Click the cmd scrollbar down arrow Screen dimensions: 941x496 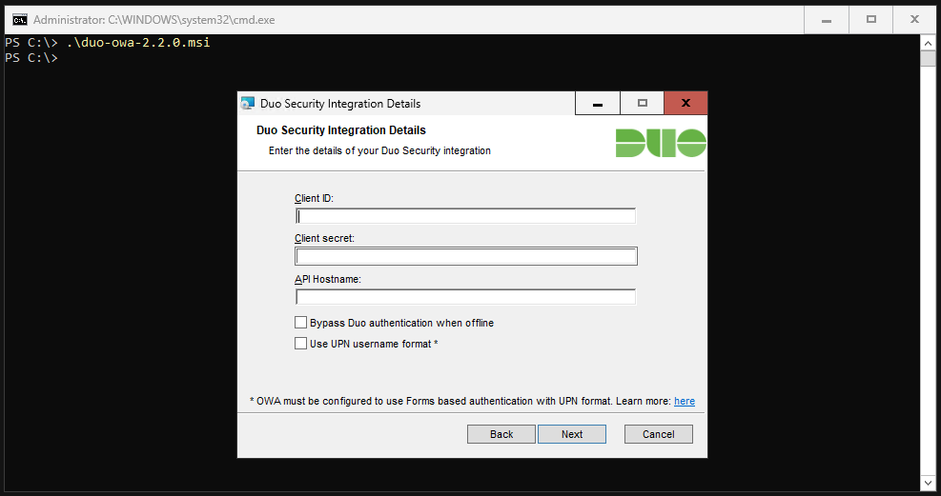(928, 483)
